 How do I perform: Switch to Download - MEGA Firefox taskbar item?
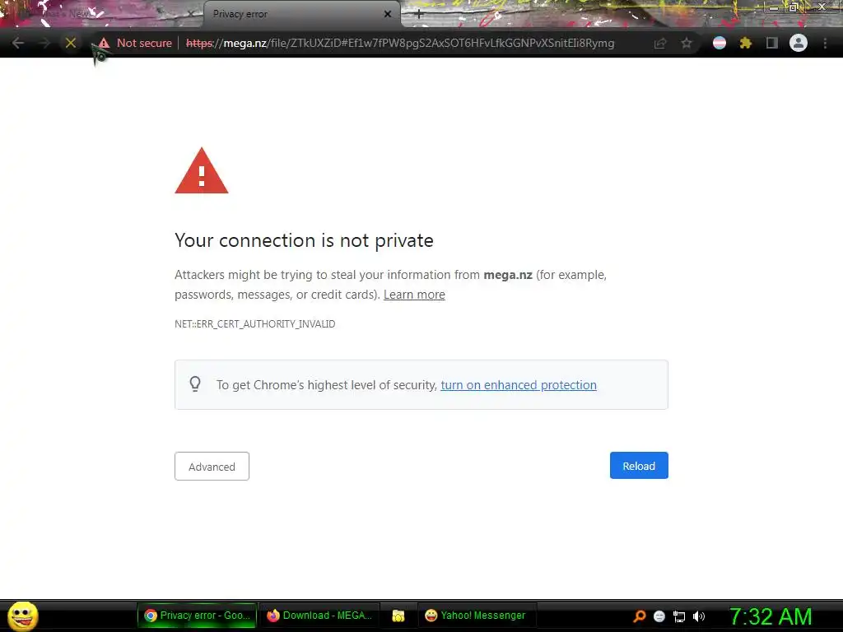[x=320, y=616]
